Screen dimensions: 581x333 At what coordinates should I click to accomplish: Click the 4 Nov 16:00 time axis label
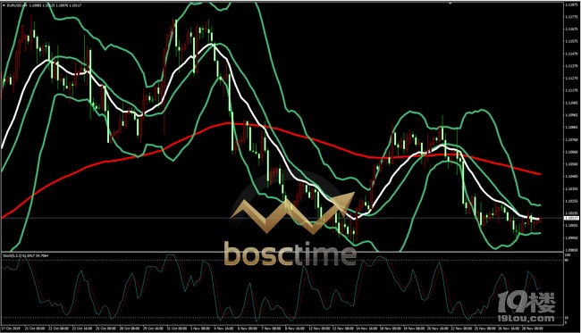224,329
